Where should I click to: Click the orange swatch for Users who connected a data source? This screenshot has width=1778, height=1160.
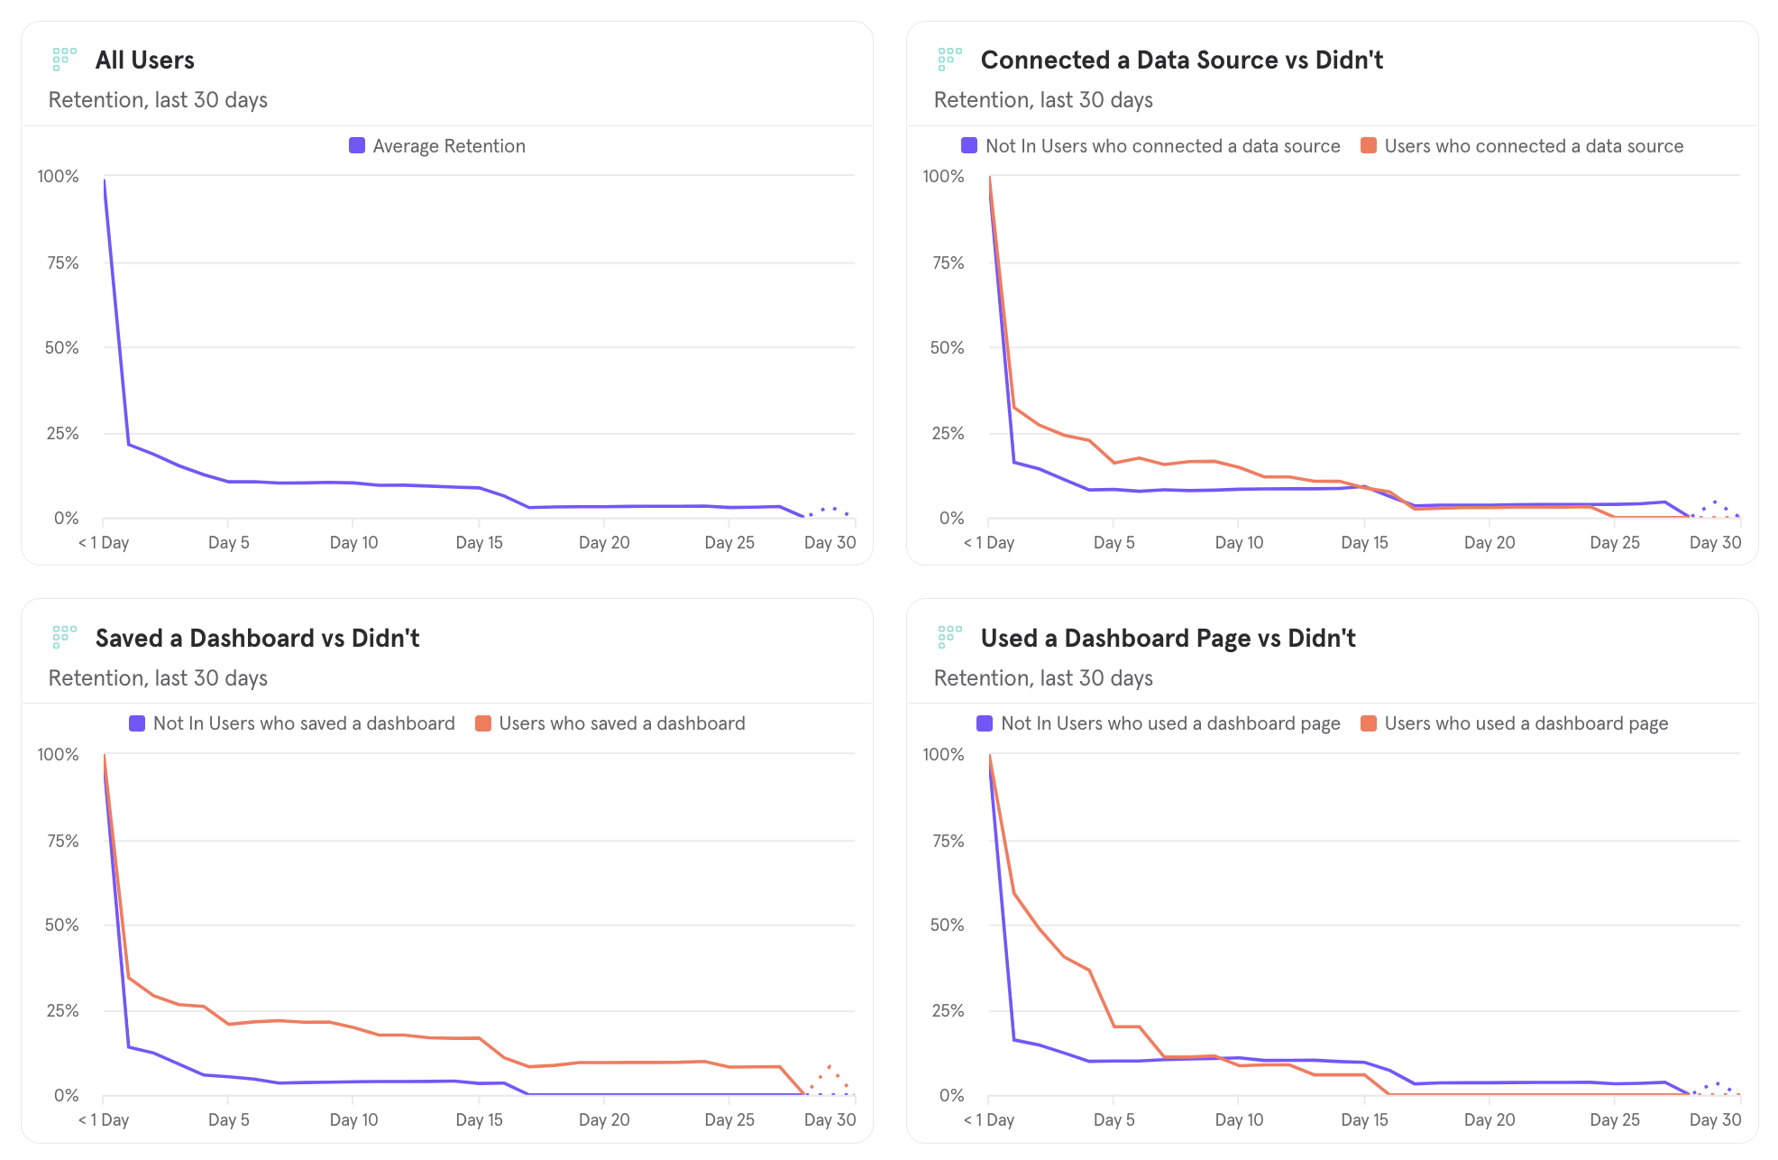[x=1369, y=146]
